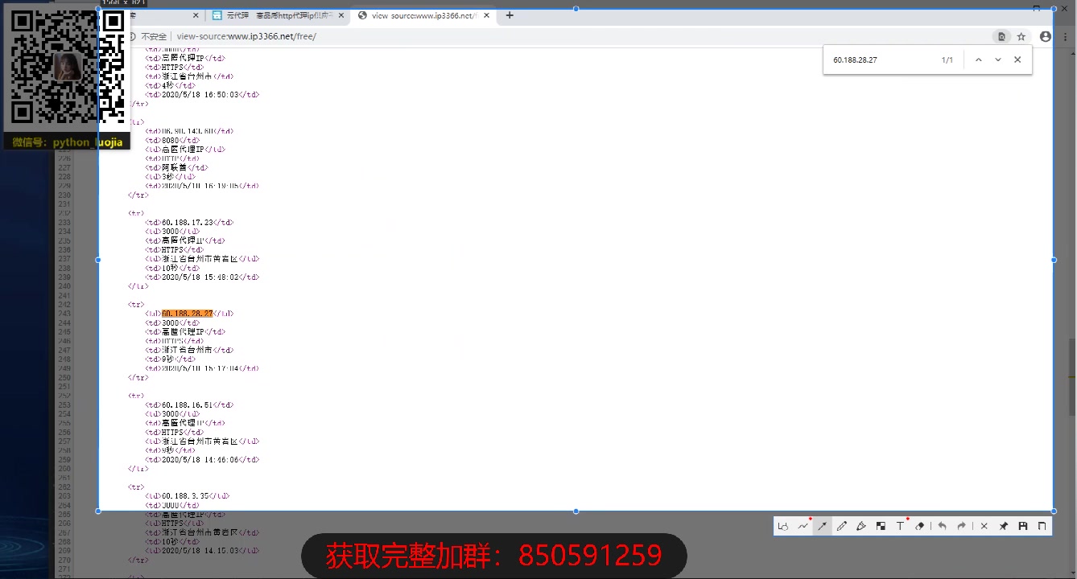Go to previous find result
1077x579 pixels.
[x=979, y=60]
